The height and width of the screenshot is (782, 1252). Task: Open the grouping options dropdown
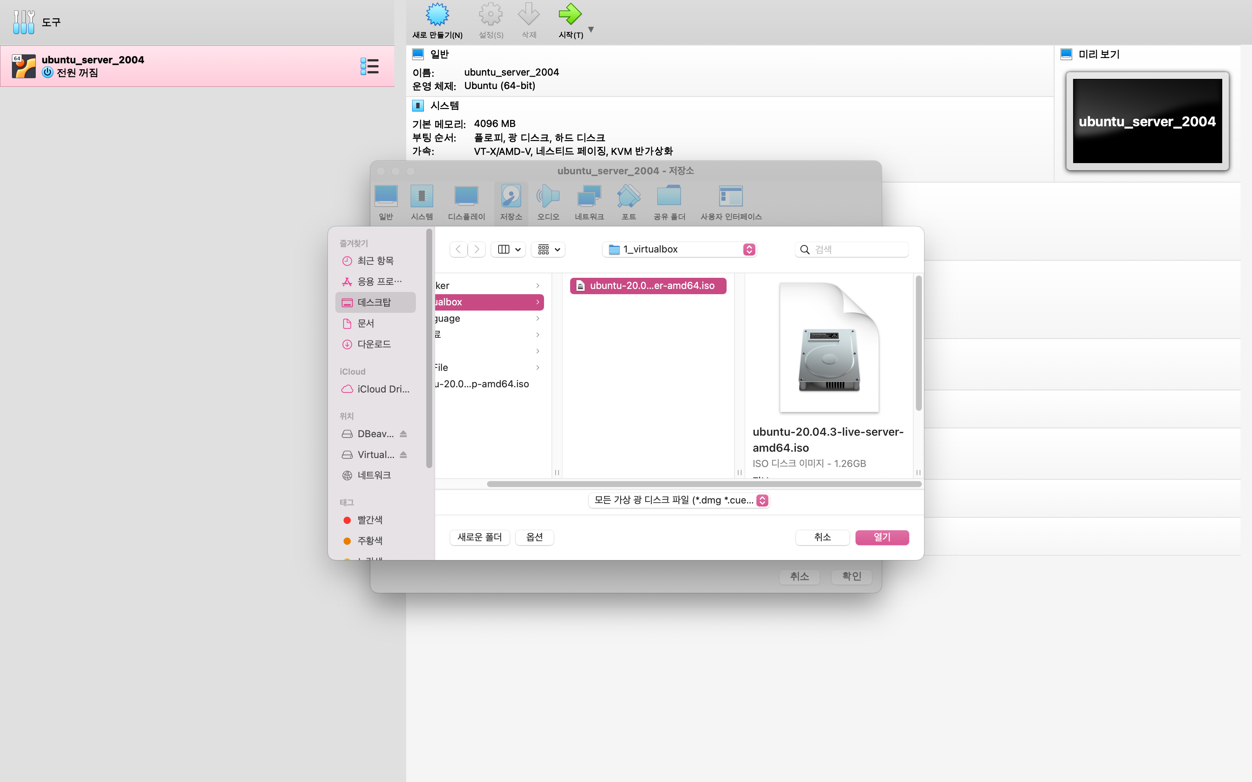[548, 249]
